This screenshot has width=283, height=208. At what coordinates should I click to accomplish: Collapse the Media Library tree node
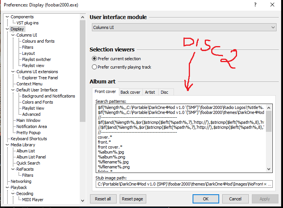pyautogui.click(x=7, y=145)
